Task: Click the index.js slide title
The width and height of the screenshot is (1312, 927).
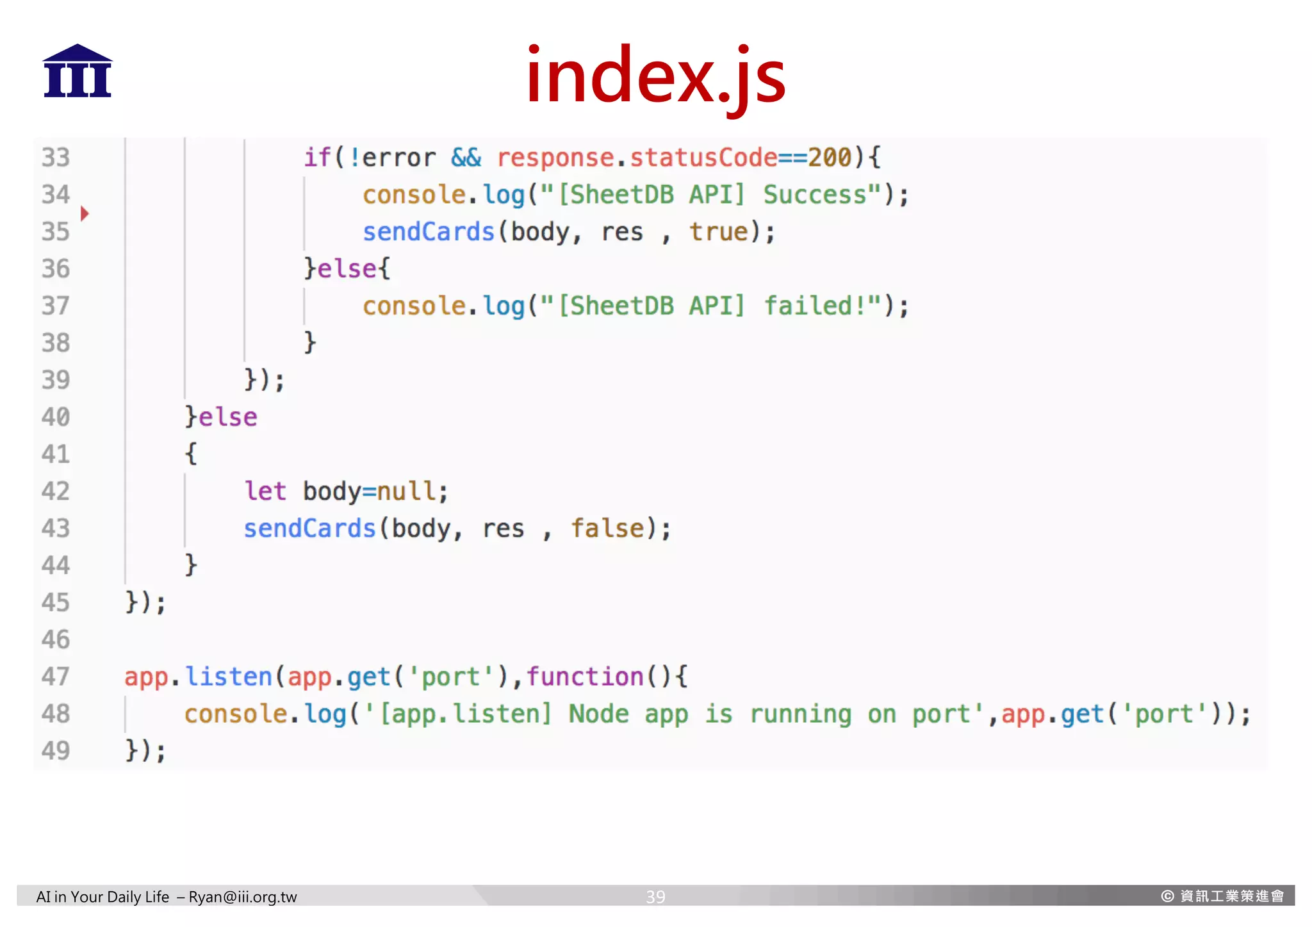Action: click(x=655, y=77)
